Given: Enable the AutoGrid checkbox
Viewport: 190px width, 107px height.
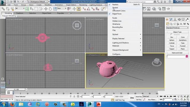Looking at the screenshot, I should coord(171,34).
